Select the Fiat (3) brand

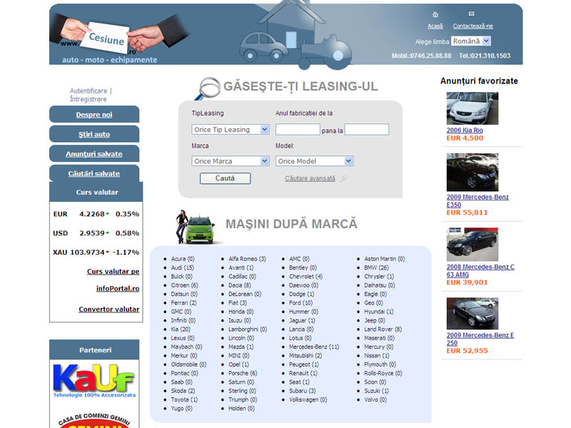pos(238,302)
